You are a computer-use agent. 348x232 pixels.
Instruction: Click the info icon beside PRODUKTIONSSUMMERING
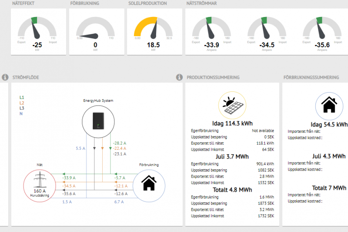coord(179,77)
